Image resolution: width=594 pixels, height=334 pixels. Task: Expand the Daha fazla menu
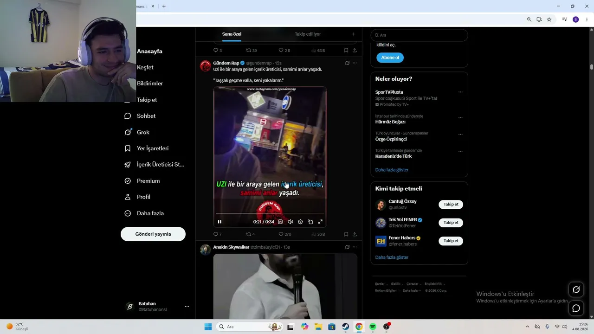(x=144, y=213)
